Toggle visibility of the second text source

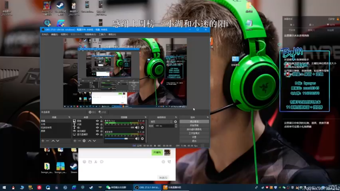coord(97,128)
